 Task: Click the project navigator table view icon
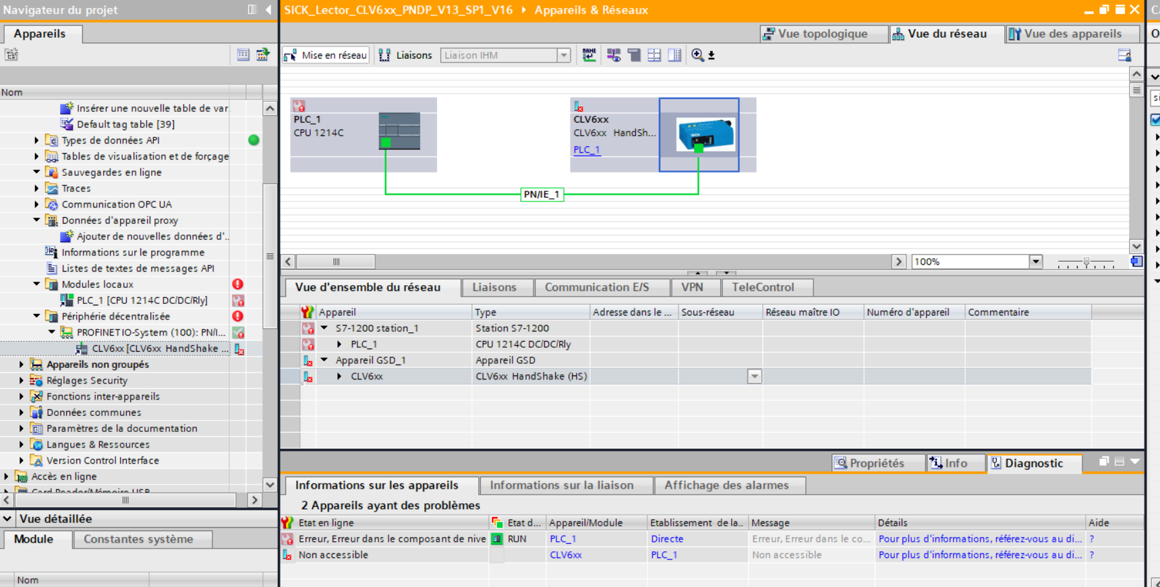(x=243, y=55)
